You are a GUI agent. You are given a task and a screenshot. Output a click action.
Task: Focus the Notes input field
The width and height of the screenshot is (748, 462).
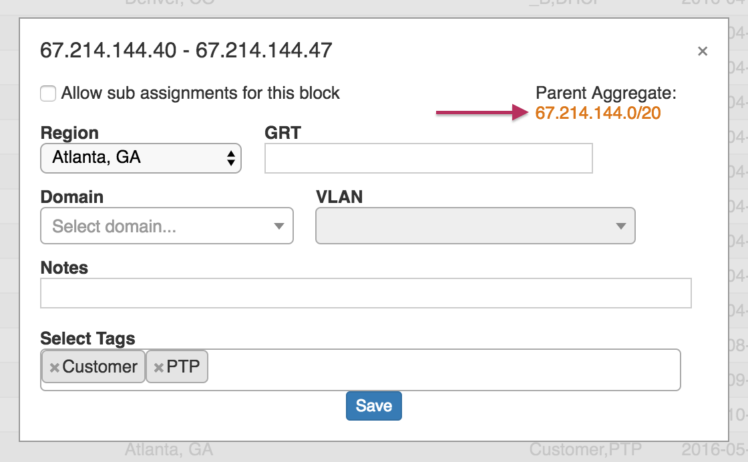point(365,294)
